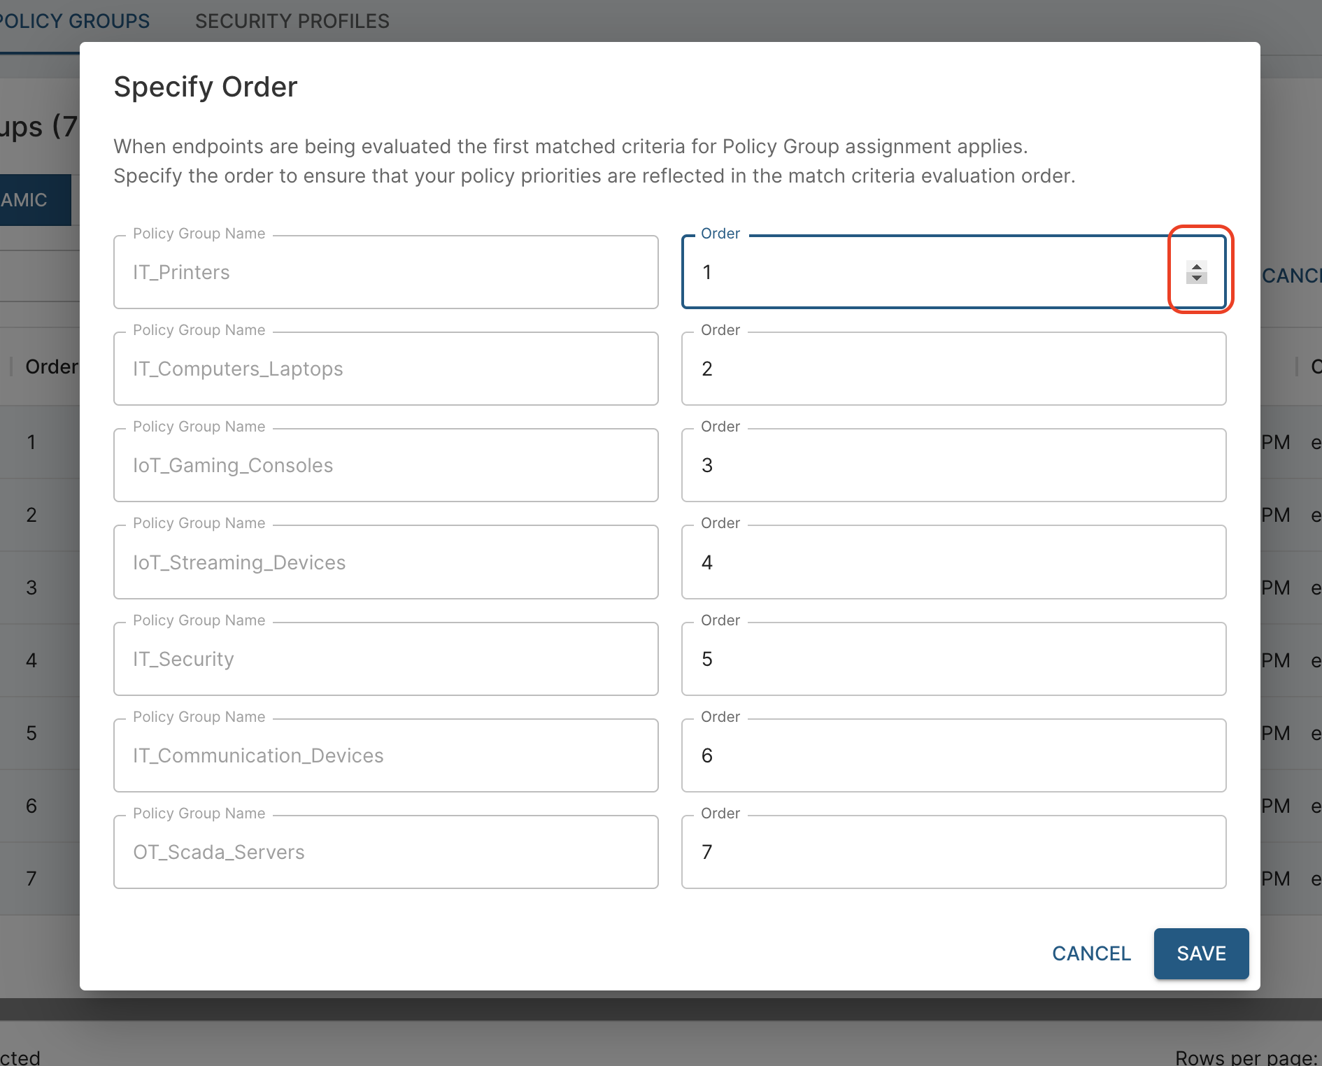Image resolution: width=1322 pixels, height=1066 pixels.
Task: Click the IoT_Gaming_Consoles name field
Action: [x=385, y=465]
